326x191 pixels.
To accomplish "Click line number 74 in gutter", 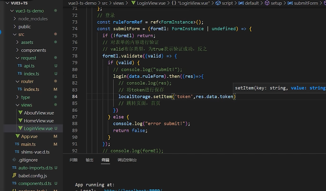I will (75, 28).
